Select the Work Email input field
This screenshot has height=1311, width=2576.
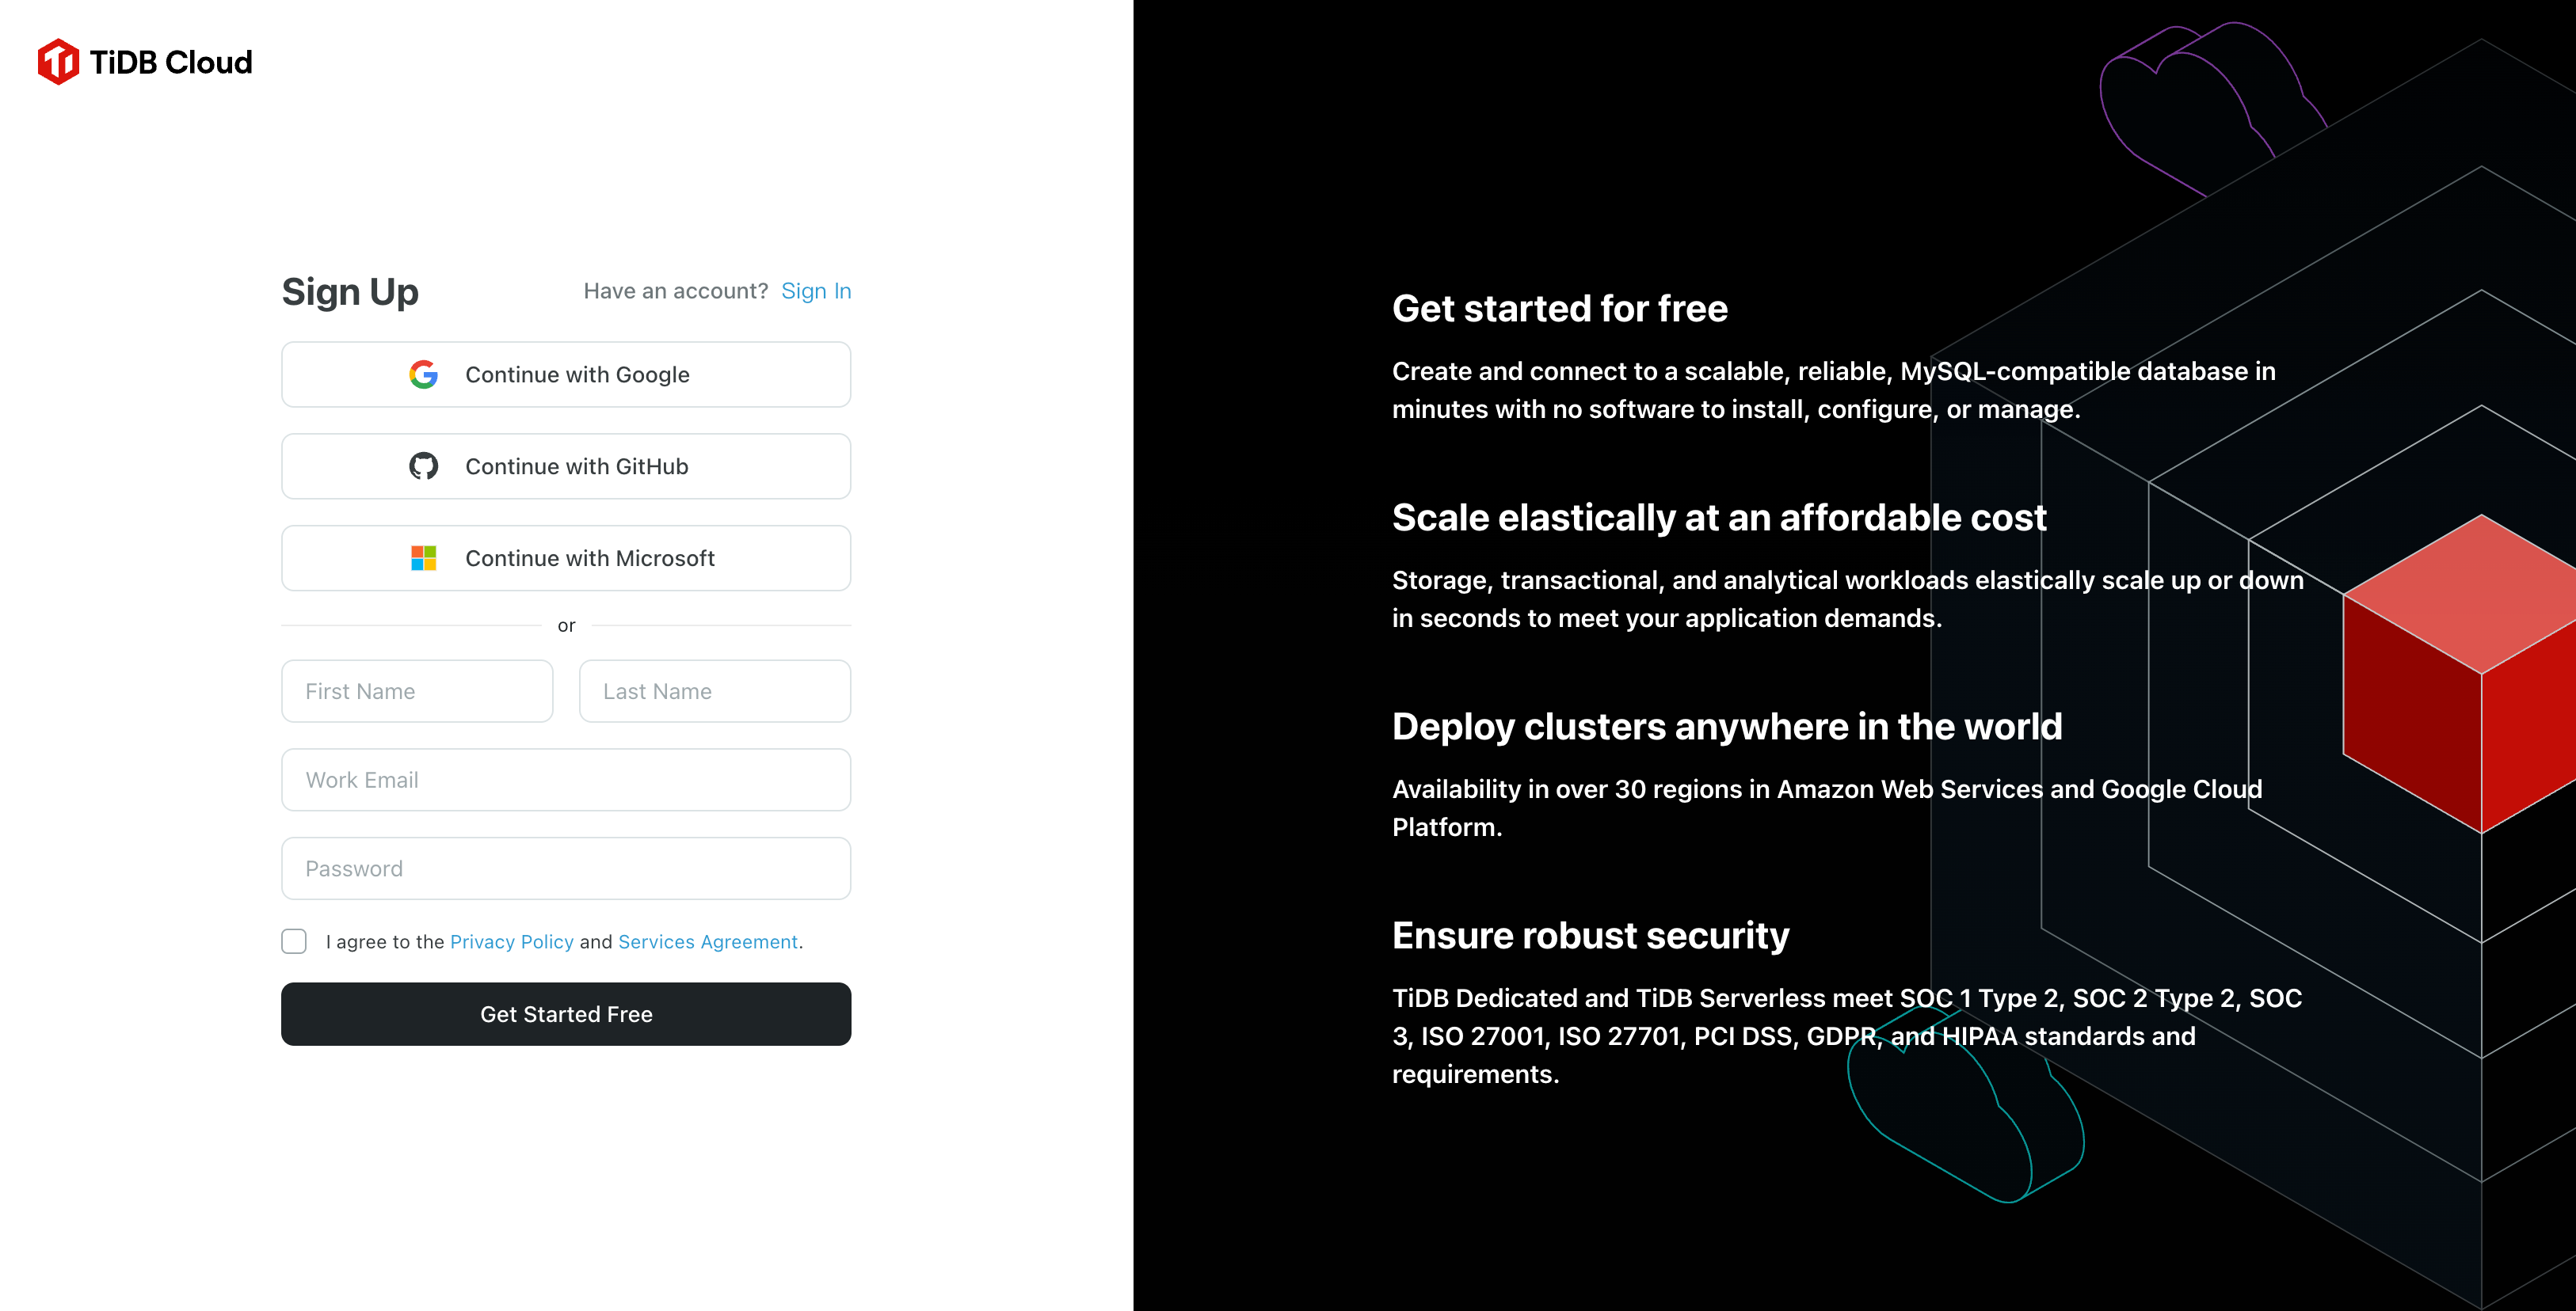(567, 779)
